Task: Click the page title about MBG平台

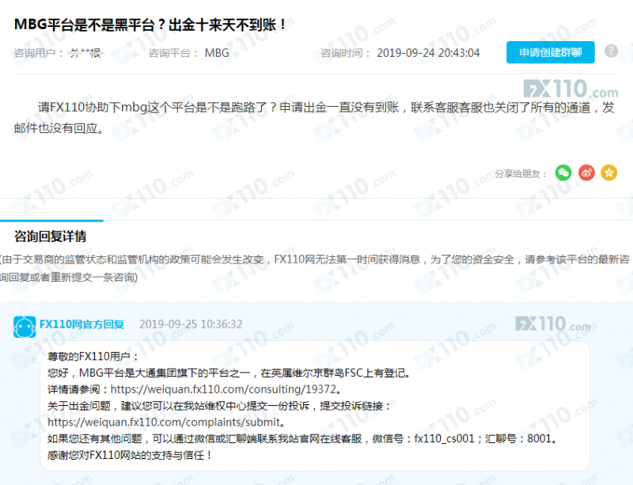Action: click(x=150, y=24)
